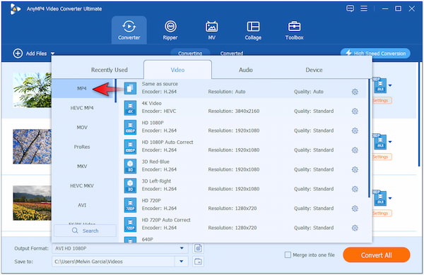This screenshot has width=424, height=275.
Task: Open the feedback chat icon in title bar
Action: tap(351, 8)
